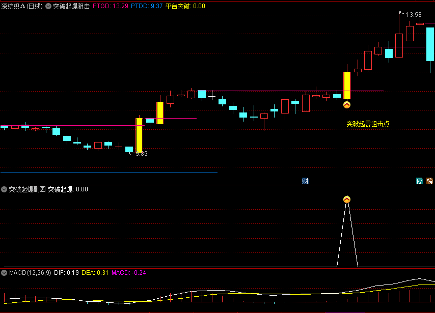Click the PTDD: 9.37 value
435x313 pixels.
[x=147, y=6]
